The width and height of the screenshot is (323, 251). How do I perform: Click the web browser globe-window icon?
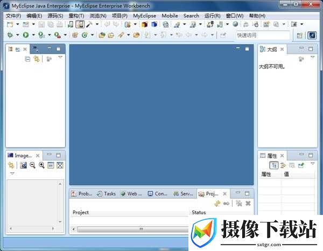pos(166,25)
